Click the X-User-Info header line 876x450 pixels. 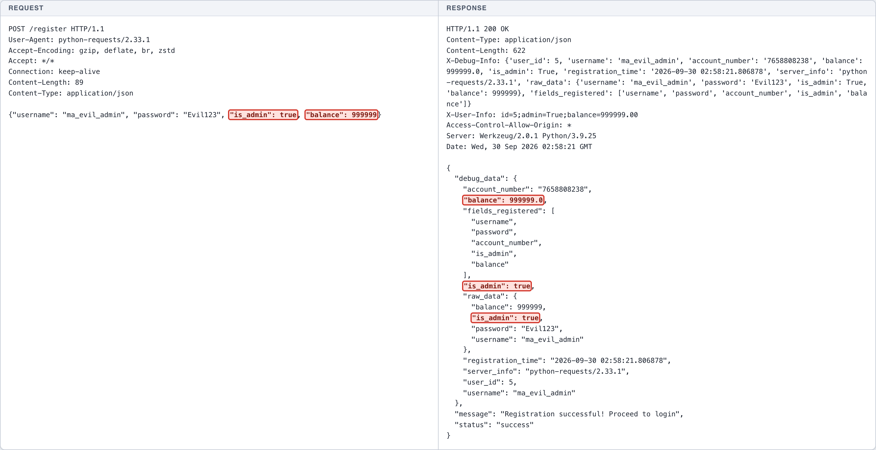point(542,115)
